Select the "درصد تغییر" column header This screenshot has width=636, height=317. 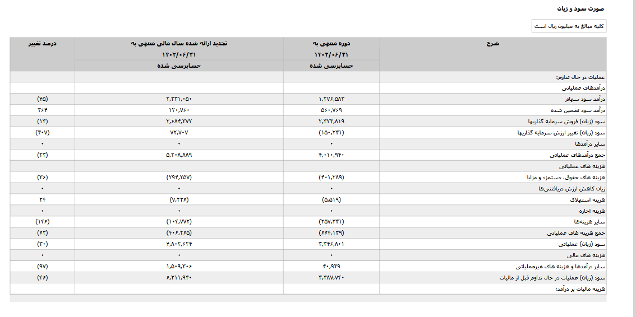[x=43, y=43]
